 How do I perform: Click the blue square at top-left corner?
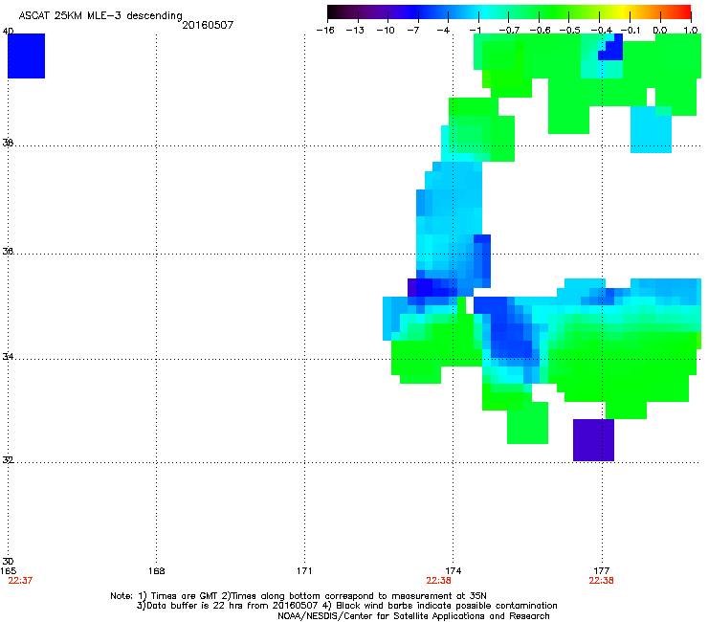pos(26,56)
